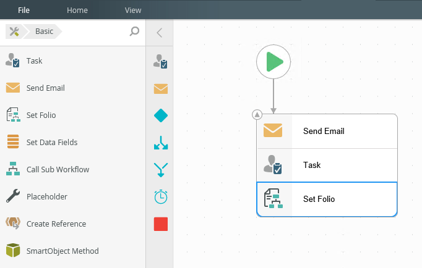
Task: Pick the teal diamond decision icon
Action: pos(161,115)
